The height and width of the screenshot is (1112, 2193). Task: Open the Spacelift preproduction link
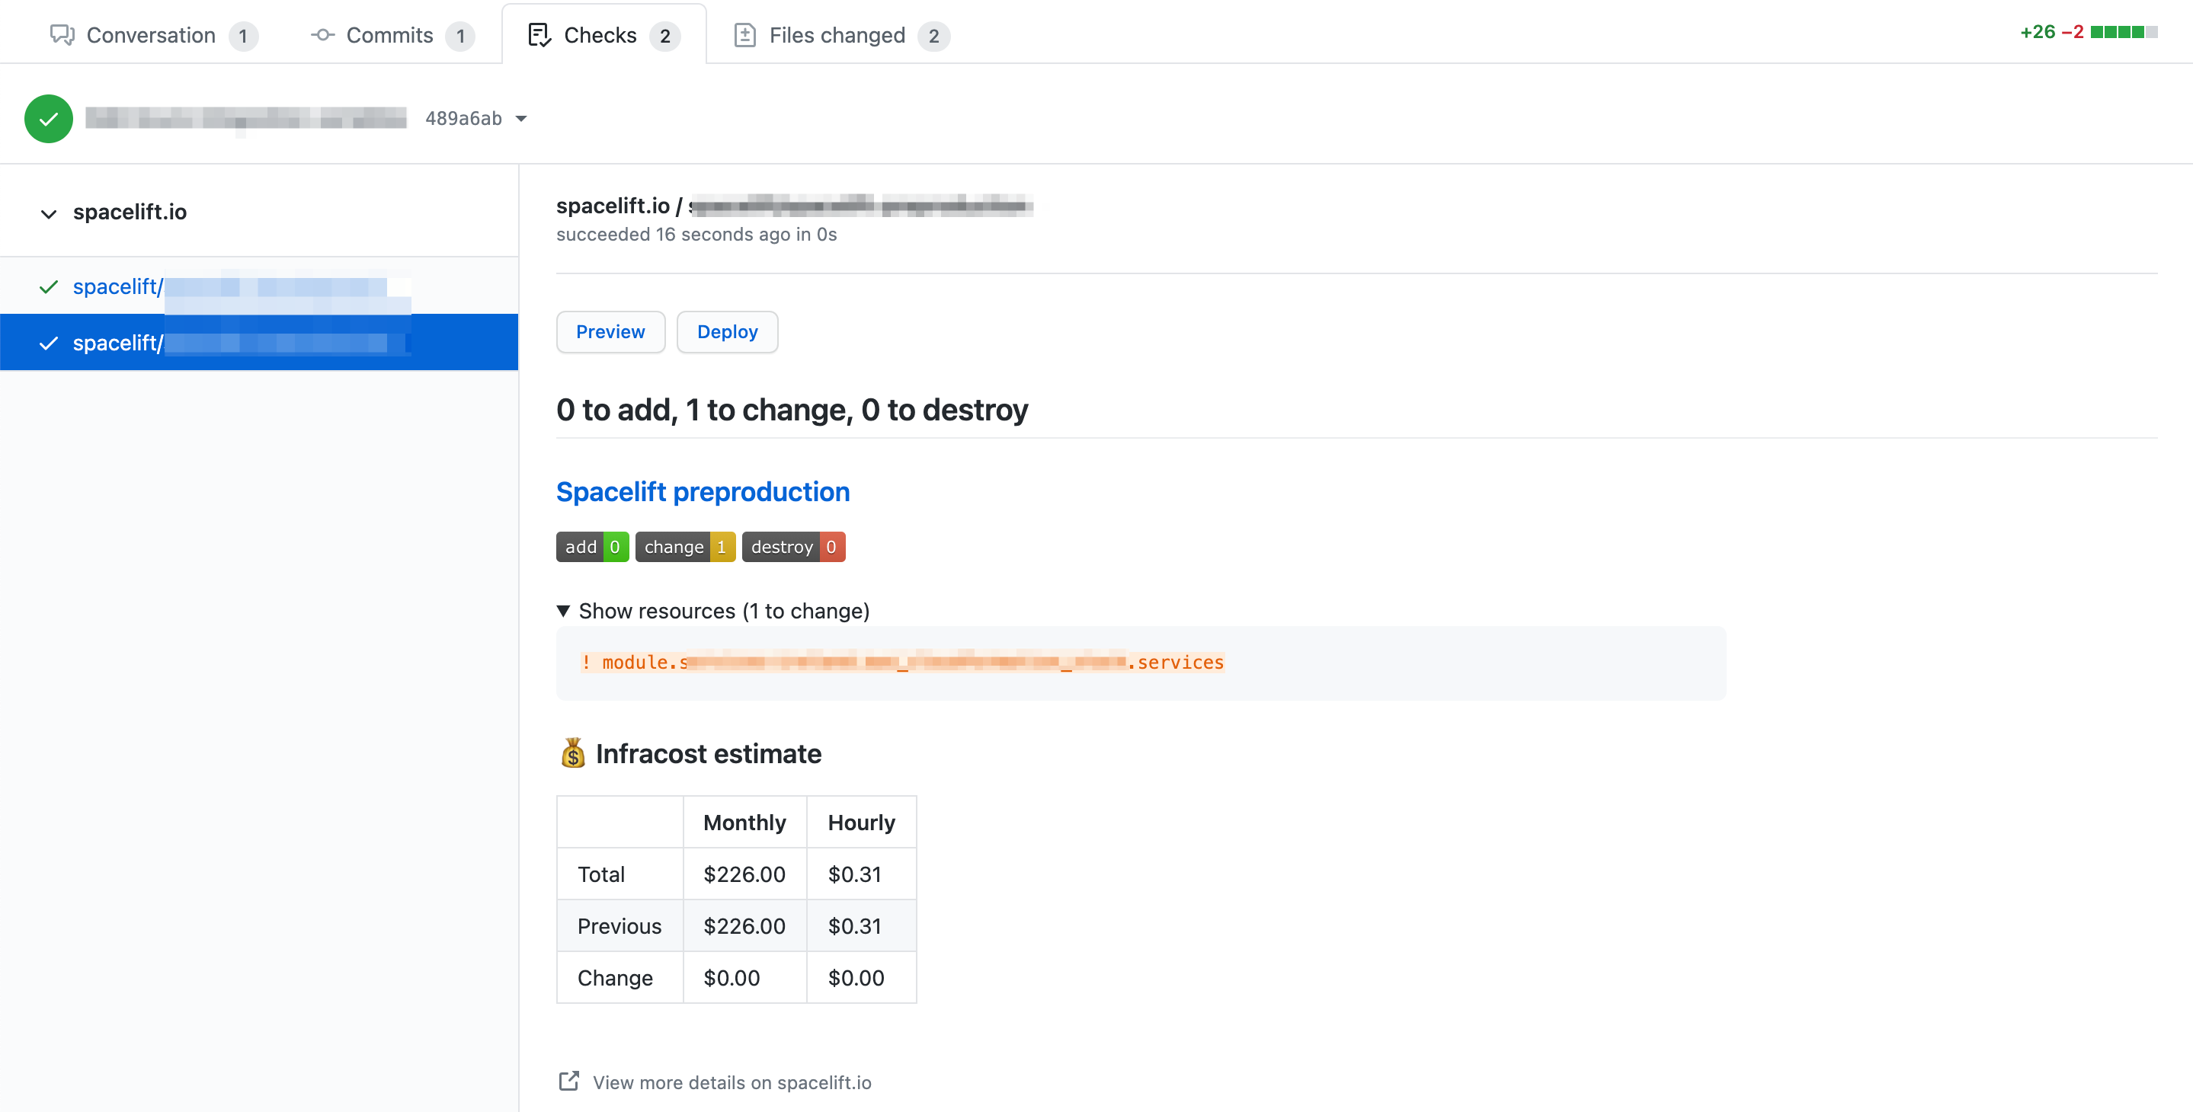pyautogui.click(x=703, y=492)
